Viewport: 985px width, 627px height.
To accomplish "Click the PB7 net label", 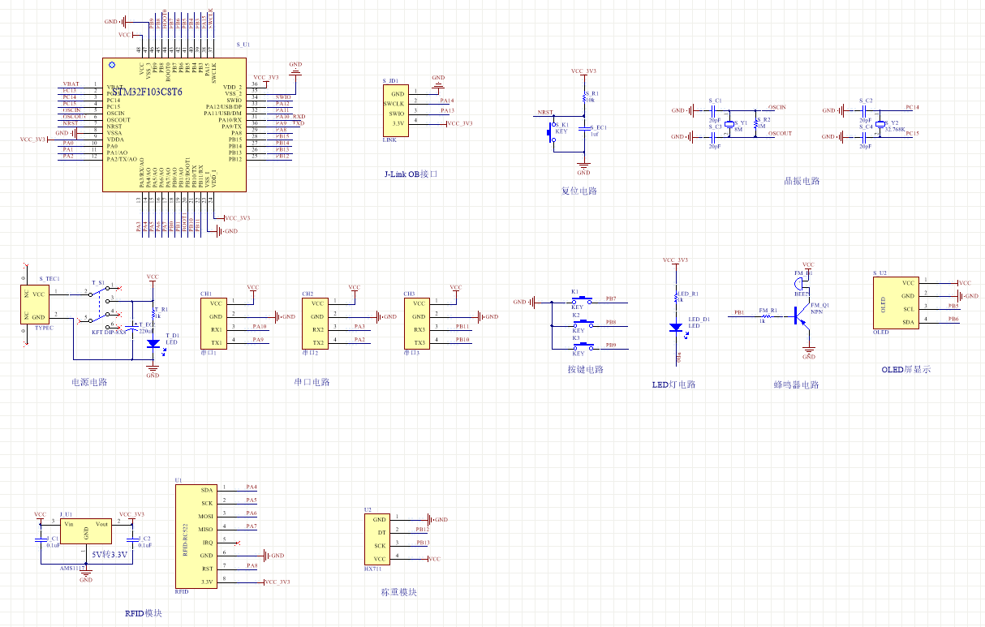I will tap(610, 299).
